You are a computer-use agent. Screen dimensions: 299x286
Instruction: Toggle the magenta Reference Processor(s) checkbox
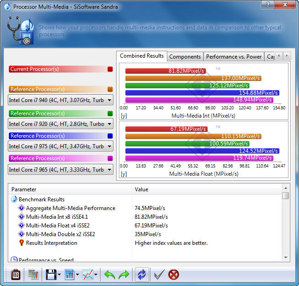tap(110, 158)
